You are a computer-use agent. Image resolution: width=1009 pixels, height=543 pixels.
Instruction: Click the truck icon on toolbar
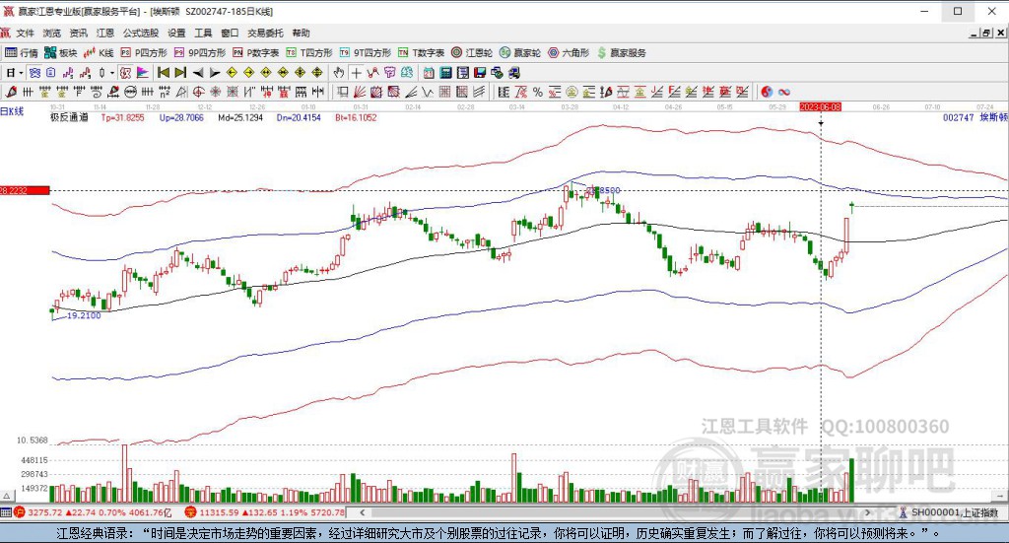[514, 73]
